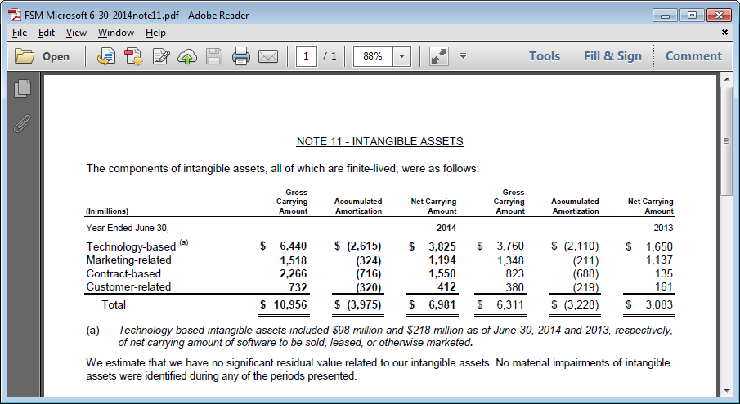The width and height of the screenshot is (740, 404).
Task: Click the Convert PDF export icon
Action: [133, 56]
